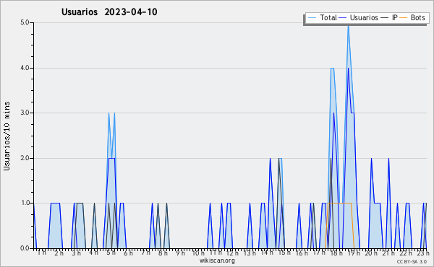The image size is (434, 267).
Task: Select the 'IP' legend entry
Action: (x=395, y=17)
